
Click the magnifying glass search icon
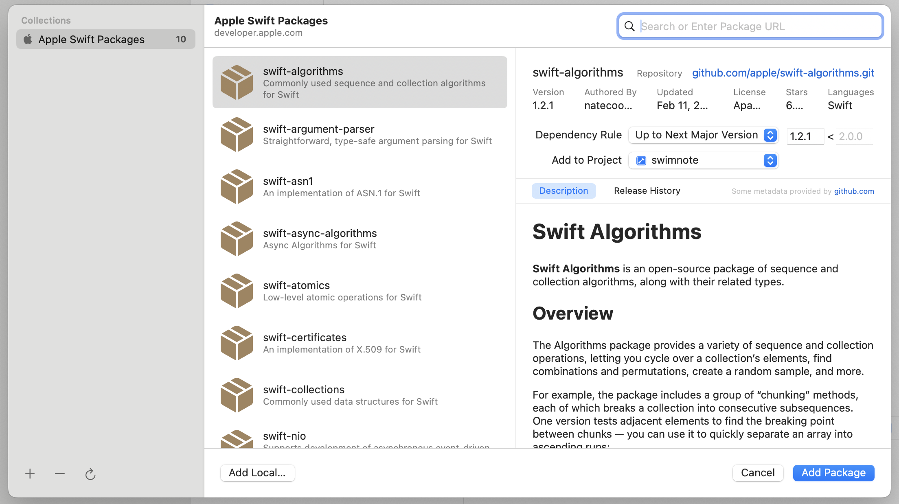pyautogui.click(x=629, y=26)
